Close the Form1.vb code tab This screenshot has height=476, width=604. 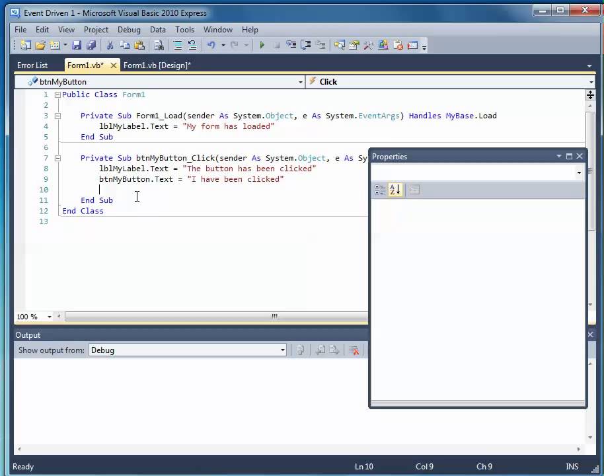(x=114, y=65)
